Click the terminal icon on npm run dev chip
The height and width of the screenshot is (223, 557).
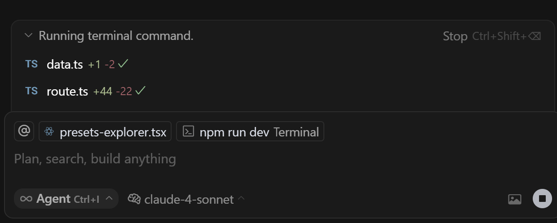tap(189, 131)
